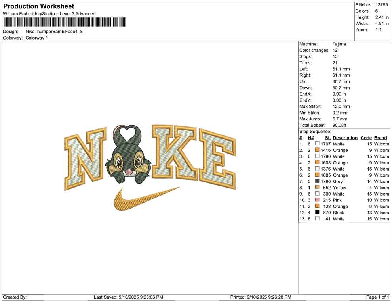The width and height of the screenshot is (392, 301).
Task: Select the EndY value 0.00 in
Action: click(339, 100)
